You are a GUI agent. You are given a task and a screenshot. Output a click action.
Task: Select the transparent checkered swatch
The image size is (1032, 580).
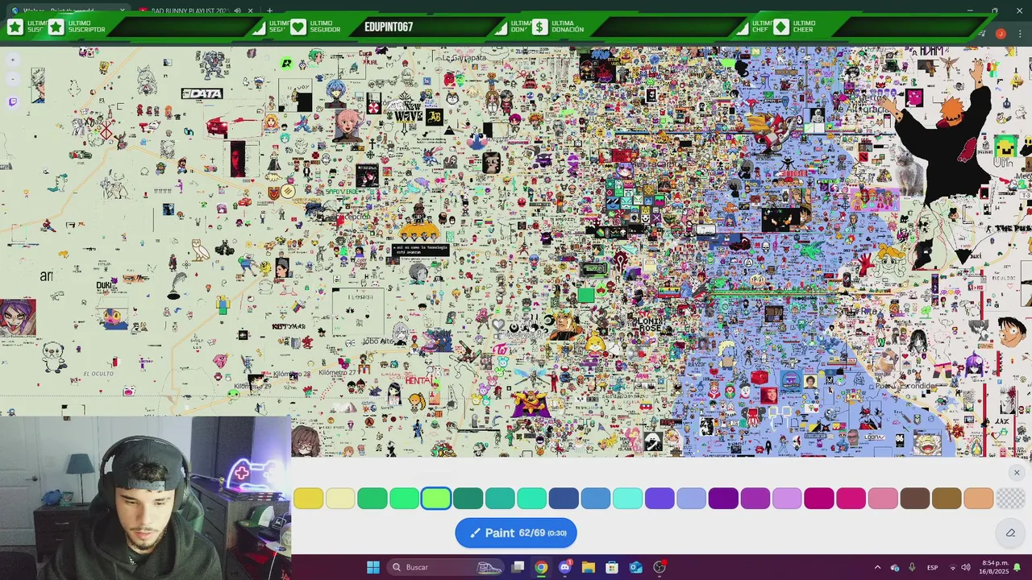coord(1010,499)
